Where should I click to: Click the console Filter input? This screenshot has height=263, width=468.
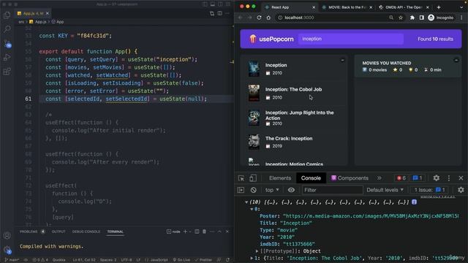point(333,190)
